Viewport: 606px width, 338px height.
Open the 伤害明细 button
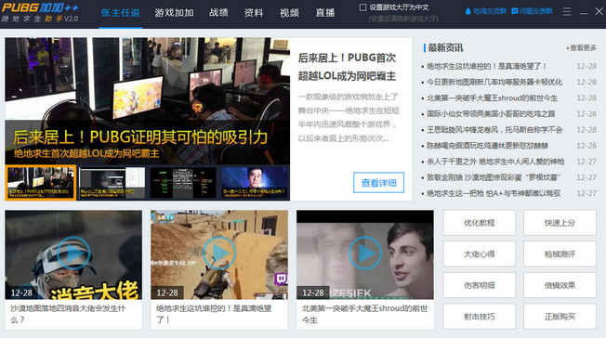pos(480,285)
